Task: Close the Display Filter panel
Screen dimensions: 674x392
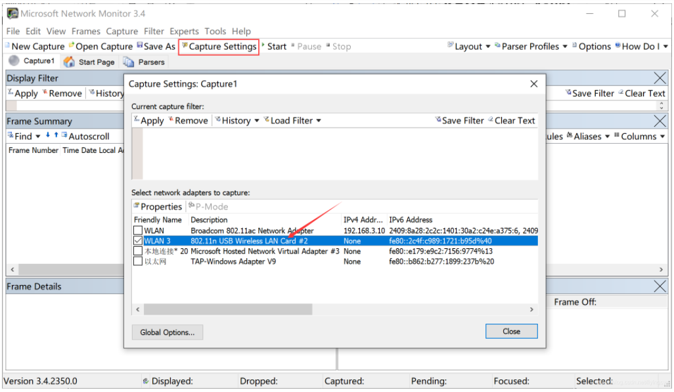Action: click(660, 78)
